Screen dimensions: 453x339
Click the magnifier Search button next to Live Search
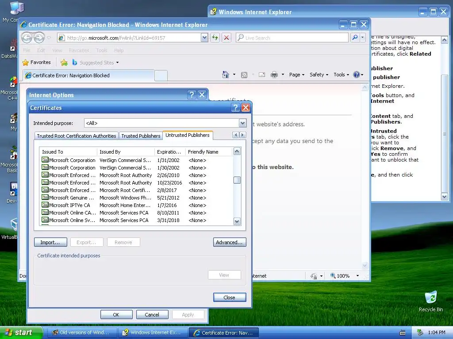[355, 38]
